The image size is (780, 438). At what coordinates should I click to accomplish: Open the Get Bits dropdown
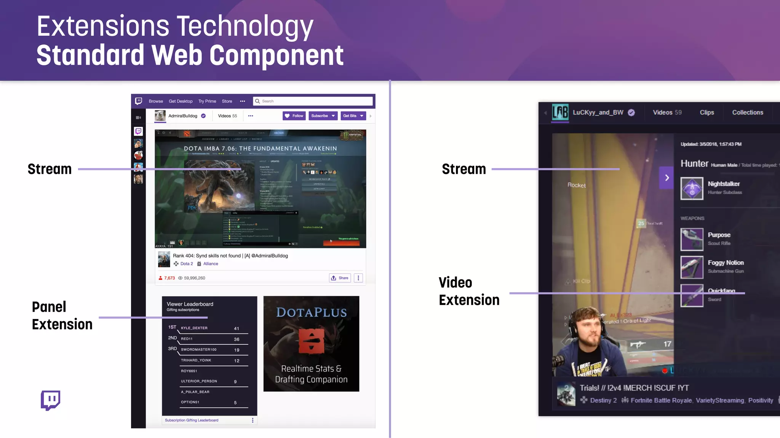tap(353, 116)
